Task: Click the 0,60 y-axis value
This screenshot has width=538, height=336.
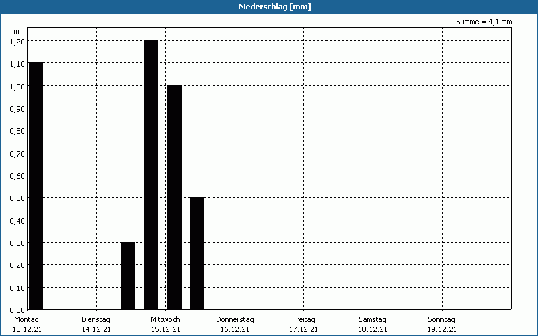Action: pyautogui.click(x=17, y=175)
